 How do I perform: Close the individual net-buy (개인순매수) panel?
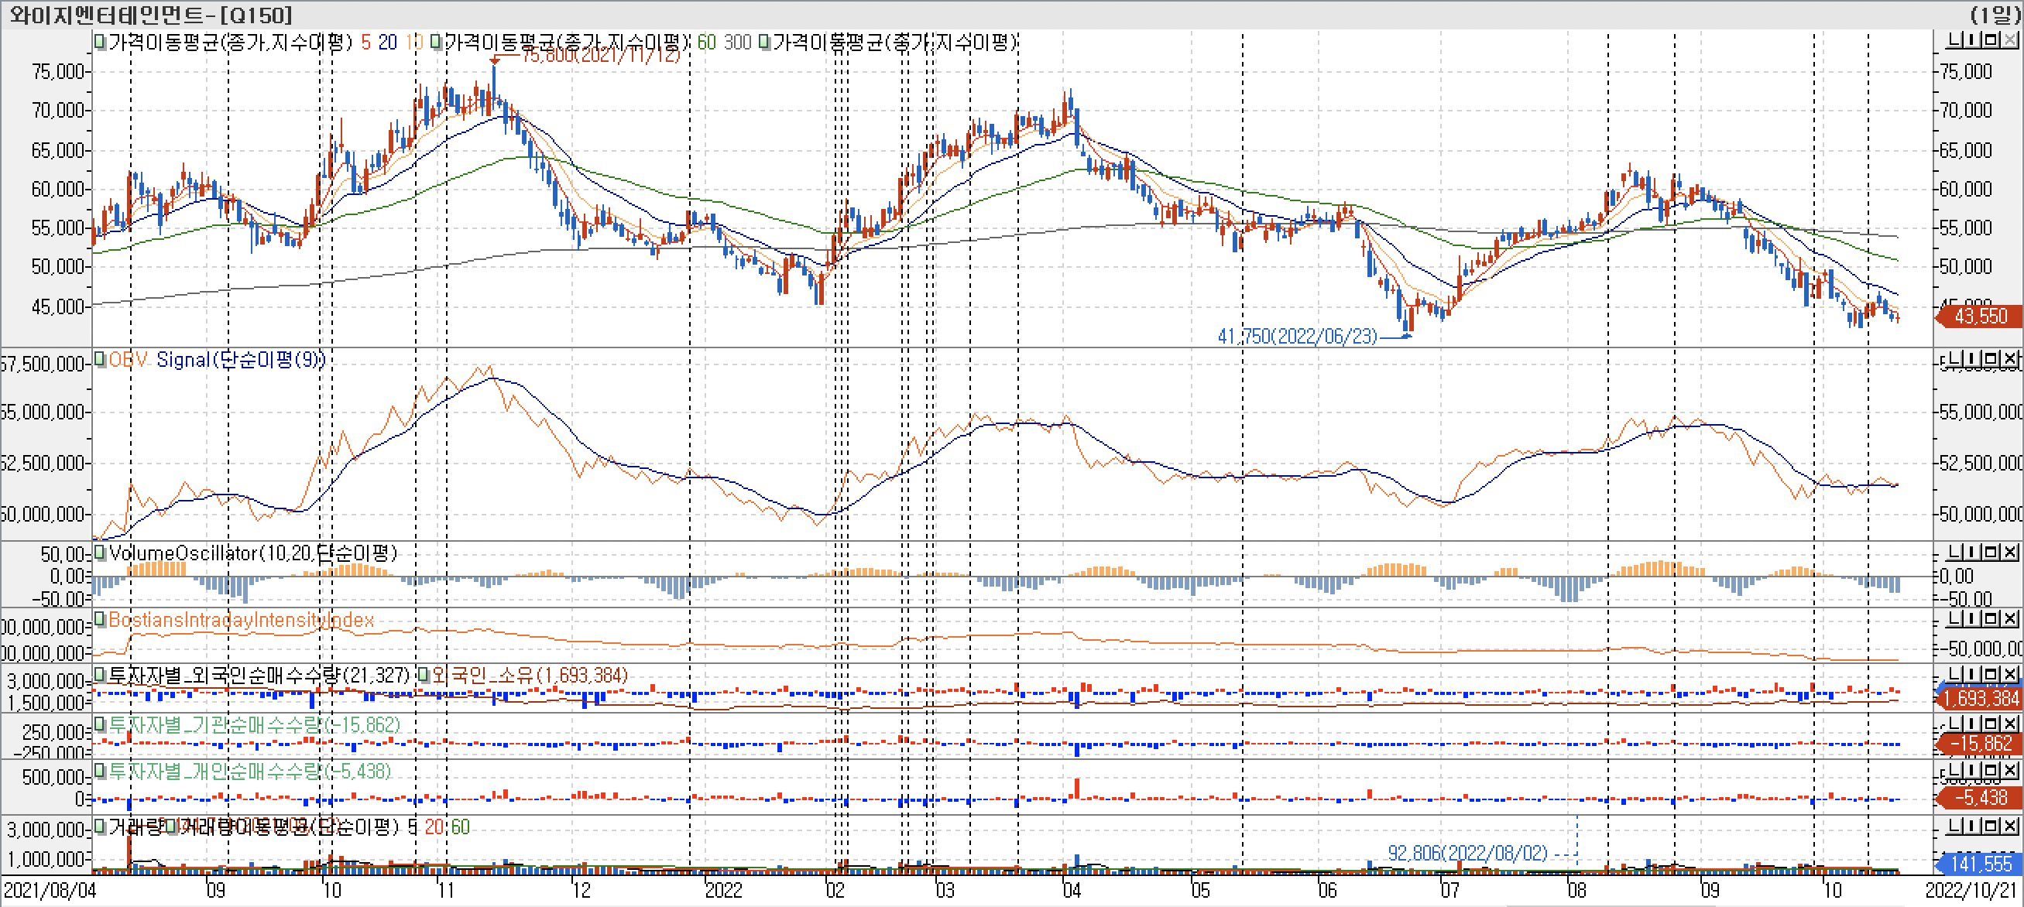tap(2010, 770)
